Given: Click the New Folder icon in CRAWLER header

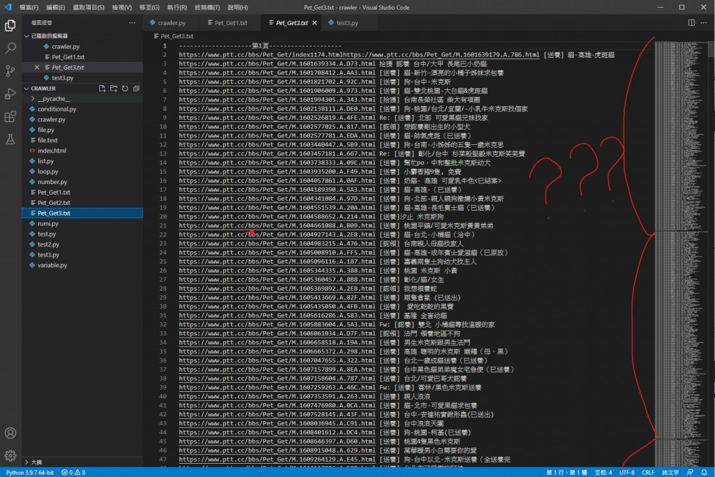Looking at the screenshot, I should pyautogui.click(x=114, y=89).
